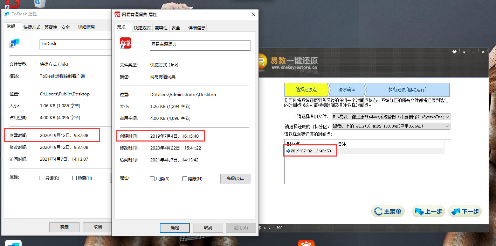Tick 隐藏(H) in ToDesk 属性 window
This screenshot has height=246, width=496.
pyautogui.click(x=74, y=178)
